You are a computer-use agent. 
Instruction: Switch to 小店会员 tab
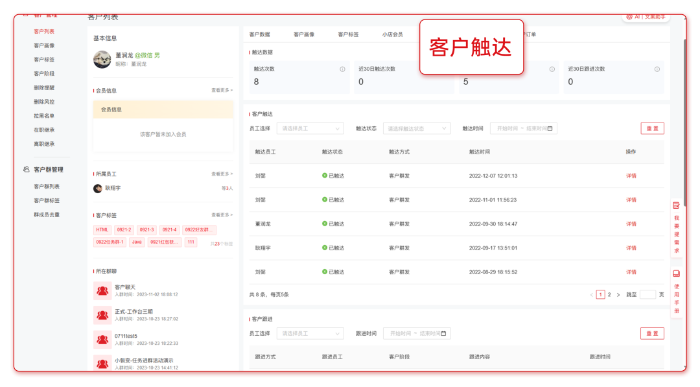pyautogui.click(x=392, y=34)
